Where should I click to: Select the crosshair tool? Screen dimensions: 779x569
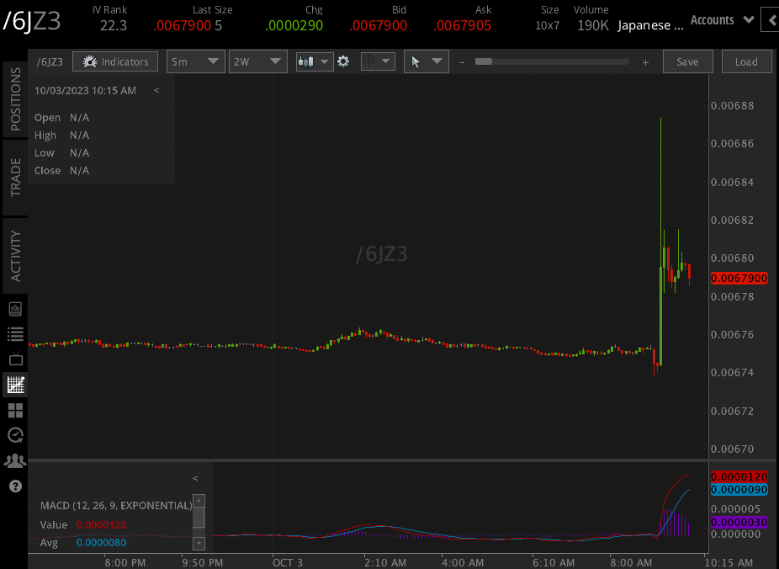(371, 61)
